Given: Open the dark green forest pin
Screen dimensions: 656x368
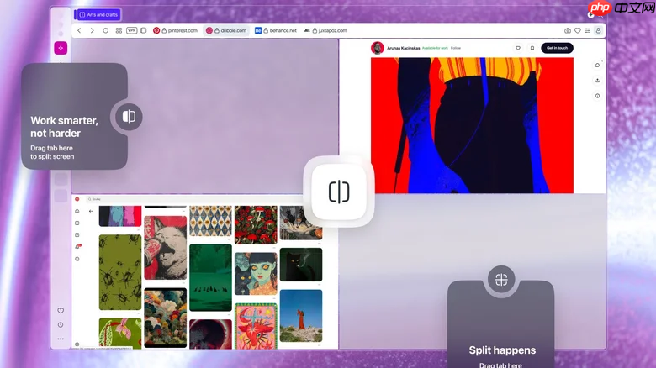Looking at the screenshot, I should (210, 277).
